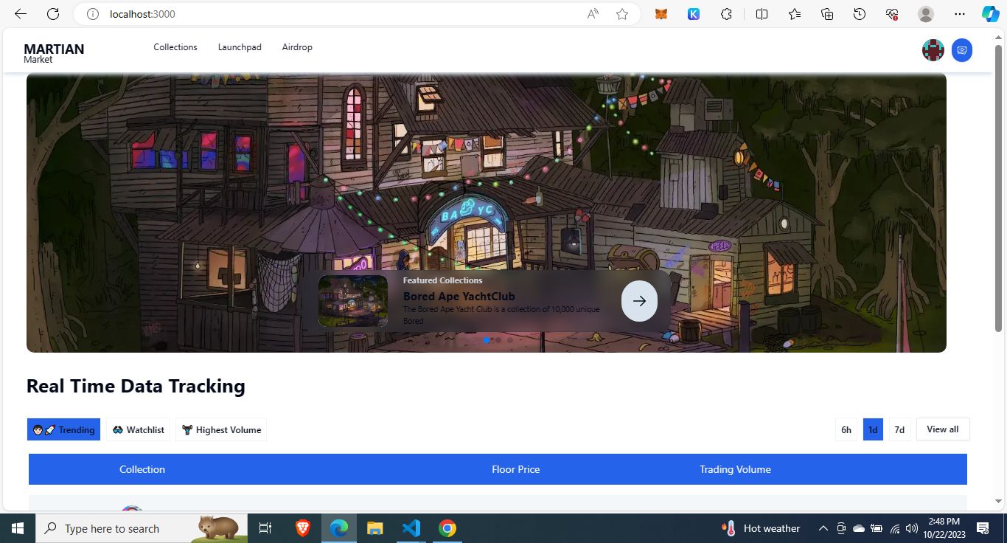Open the pixel avatar user profile

click(x=933, y=50)
